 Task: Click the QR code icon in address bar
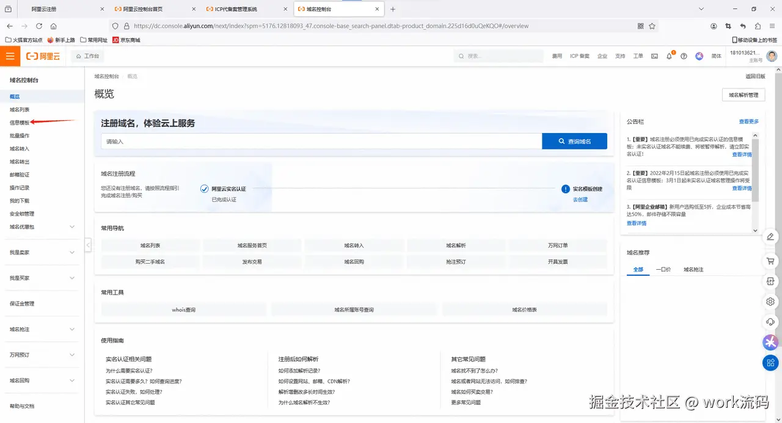(x=641, y=26)
